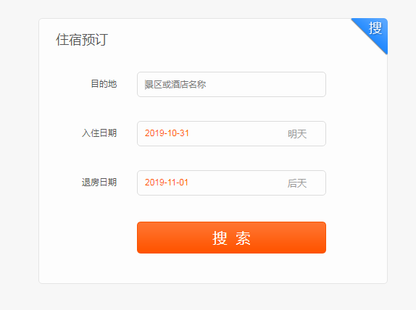The image size is (416, 310).
Task: Click the 入住日期 field label
Action: point(99,133)
